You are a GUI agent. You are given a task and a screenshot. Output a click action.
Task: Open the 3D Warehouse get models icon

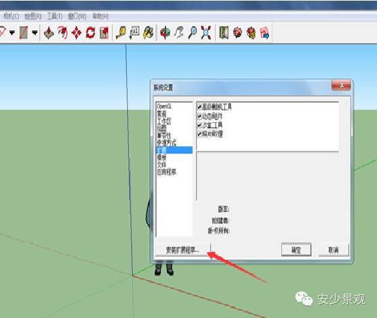point(237,32)
